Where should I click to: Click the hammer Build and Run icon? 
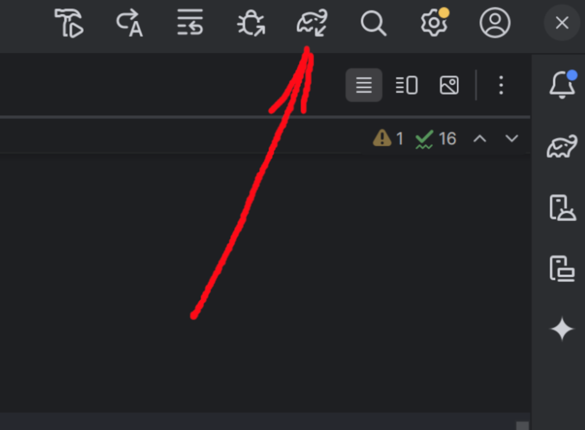[x=69, y=23]
